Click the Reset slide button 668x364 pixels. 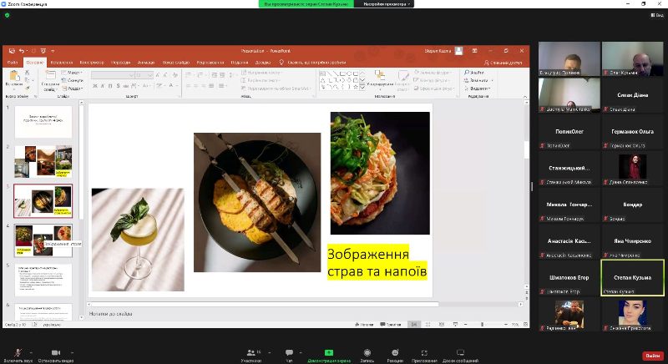pos(73,80)
